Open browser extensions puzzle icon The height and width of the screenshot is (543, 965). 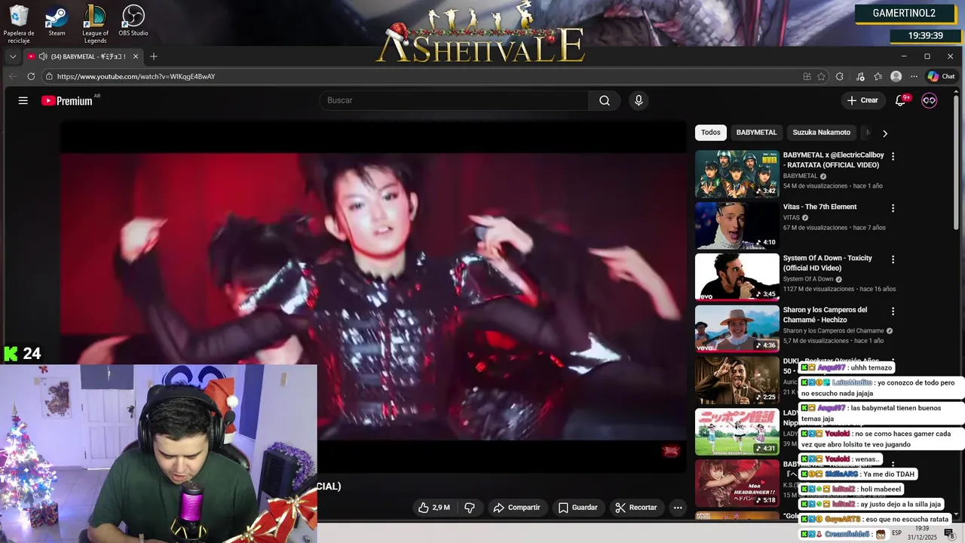(840, 76)
